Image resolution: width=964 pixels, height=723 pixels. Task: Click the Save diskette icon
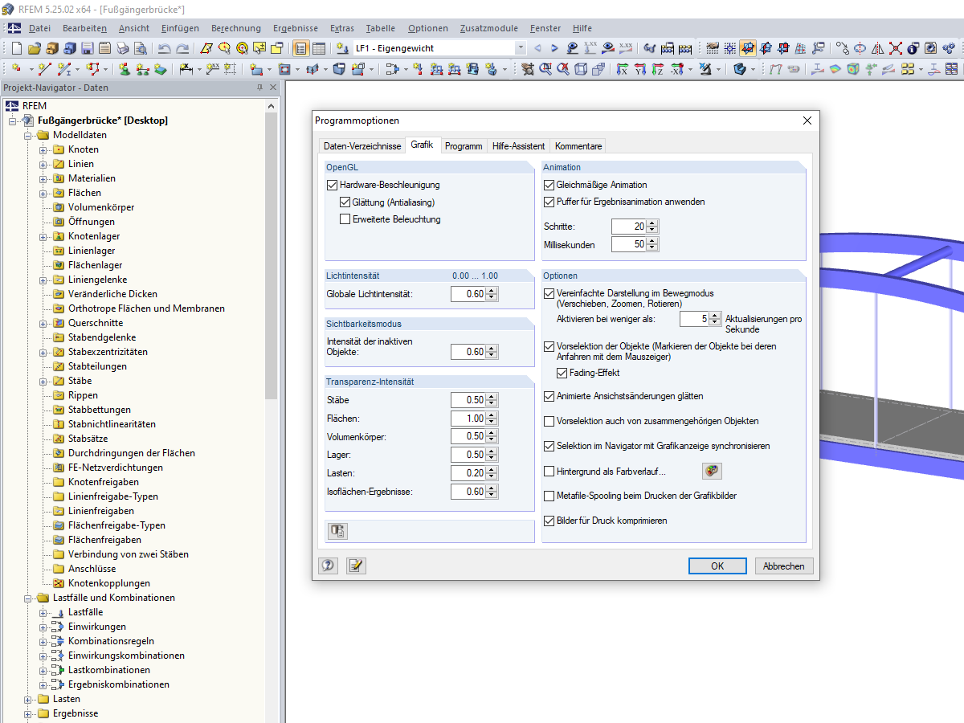click(x=87, y=48)
